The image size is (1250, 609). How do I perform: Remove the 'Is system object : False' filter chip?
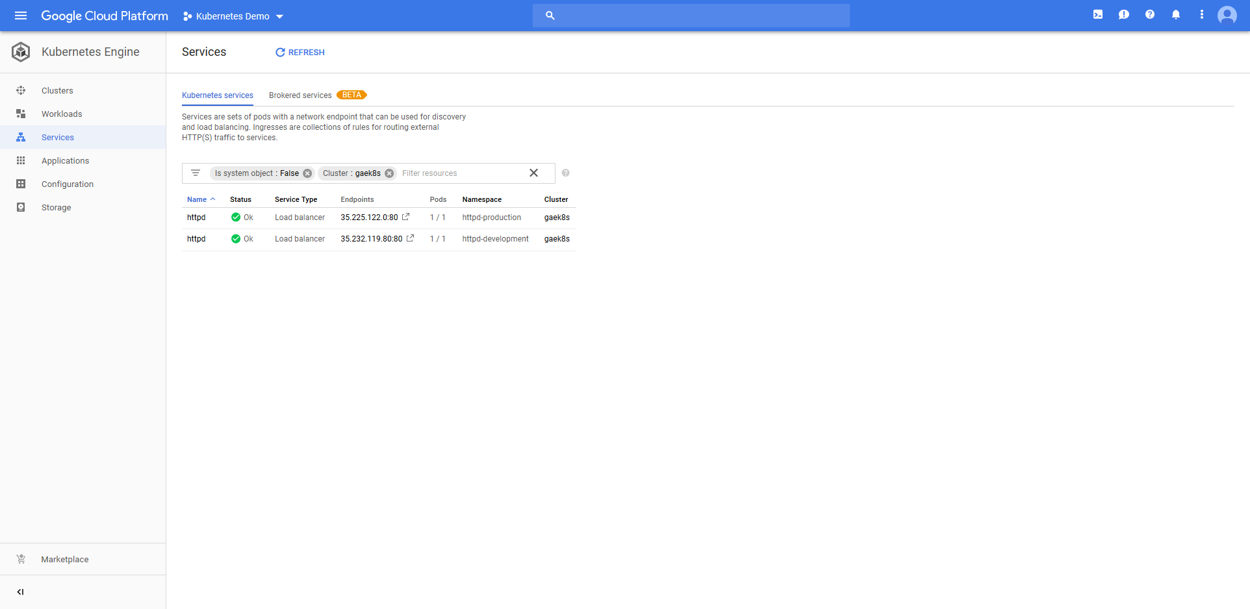[x=307, y=173]
